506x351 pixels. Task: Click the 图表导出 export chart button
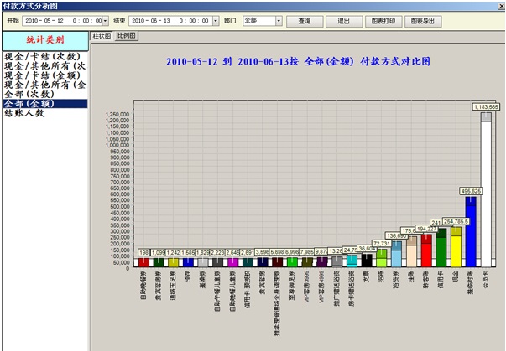(423, 21)
